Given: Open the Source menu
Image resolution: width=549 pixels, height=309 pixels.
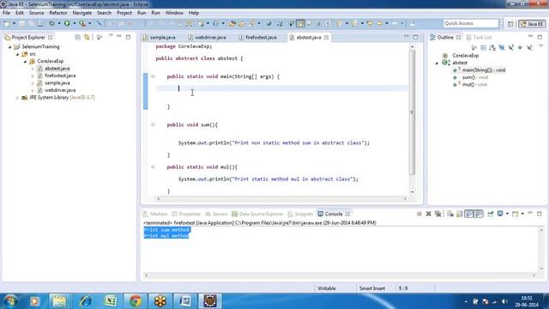Looking at the screenshot, I should (x=36, y=13).
